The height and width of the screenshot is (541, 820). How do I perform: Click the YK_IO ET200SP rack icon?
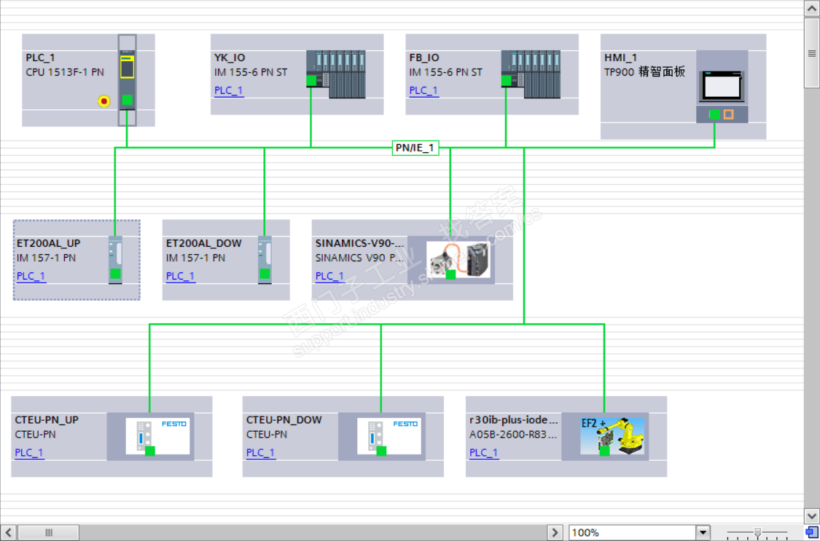(x=336, y=74)
